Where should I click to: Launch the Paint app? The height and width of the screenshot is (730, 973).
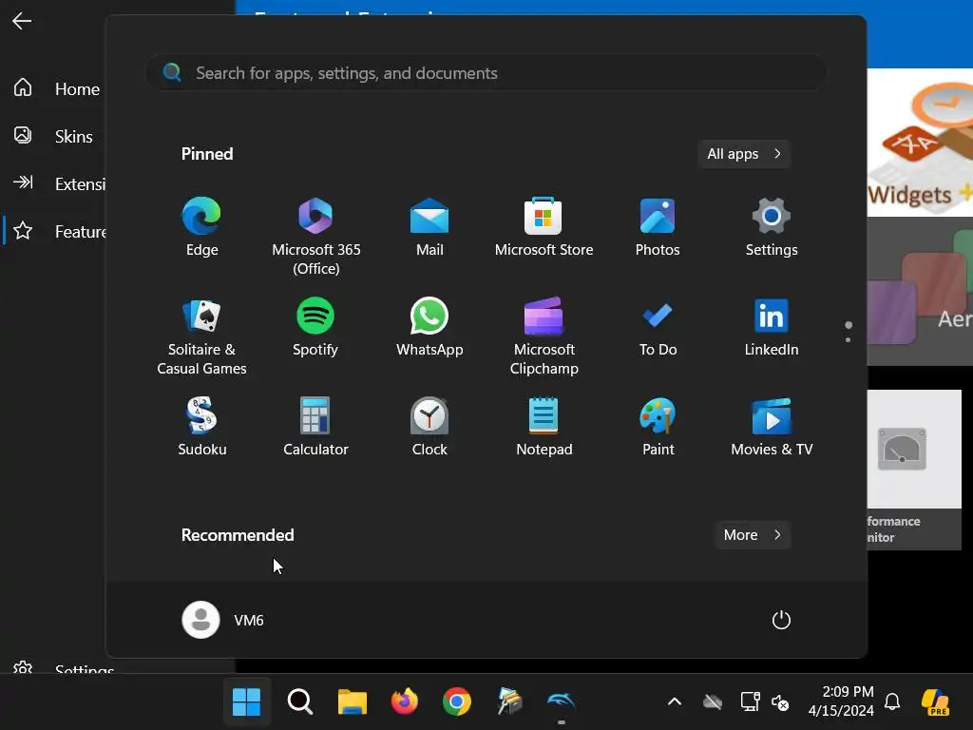[x=658, y=427]
